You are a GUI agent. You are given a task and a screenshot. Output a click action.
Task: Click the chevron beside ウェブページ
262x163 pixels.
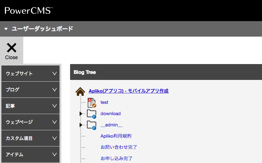click(x=55, y=122)
